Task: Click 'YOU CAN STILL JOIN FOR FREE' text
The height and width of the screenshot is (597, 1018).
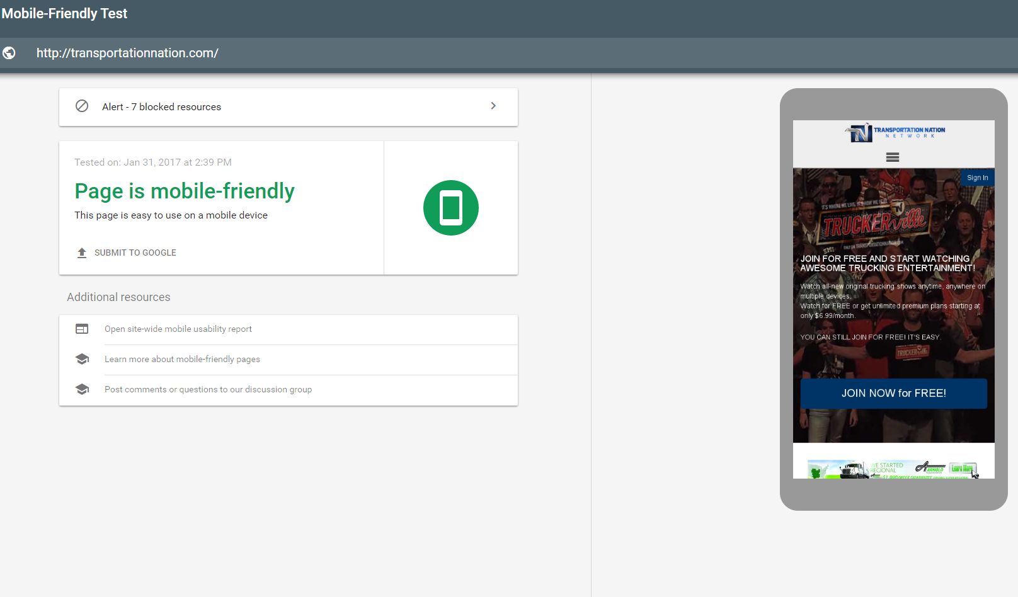Action: tap(870, 337)
